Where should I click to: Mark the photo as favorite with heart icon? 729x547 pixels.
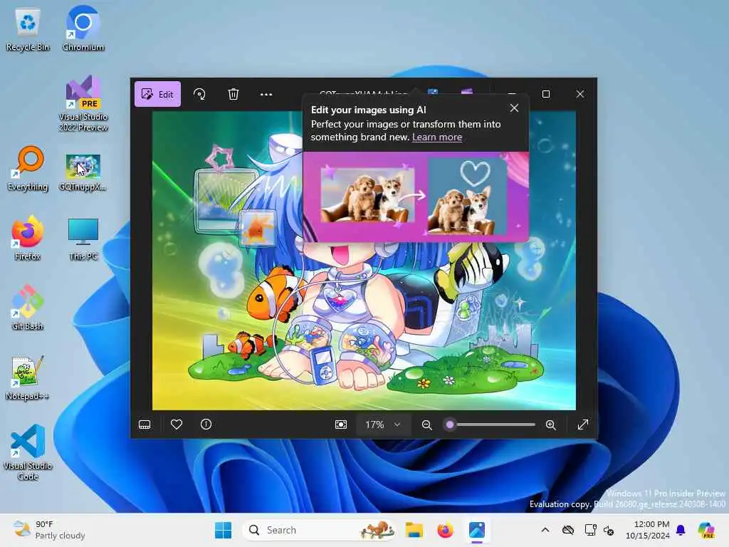point(177,424)
